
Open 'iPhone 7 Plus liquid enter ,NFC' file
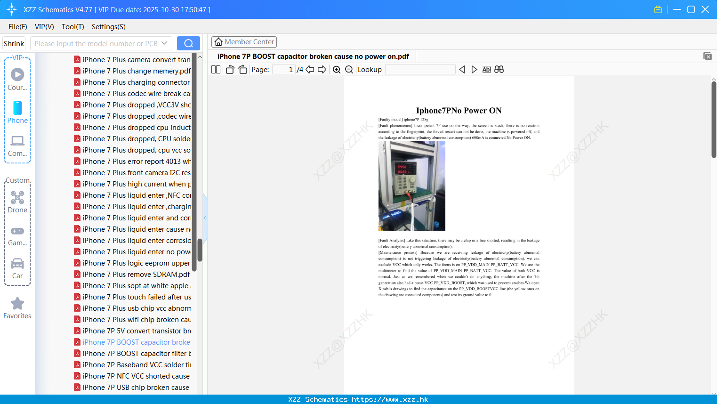pyautogui.click(x=137, y=195)
